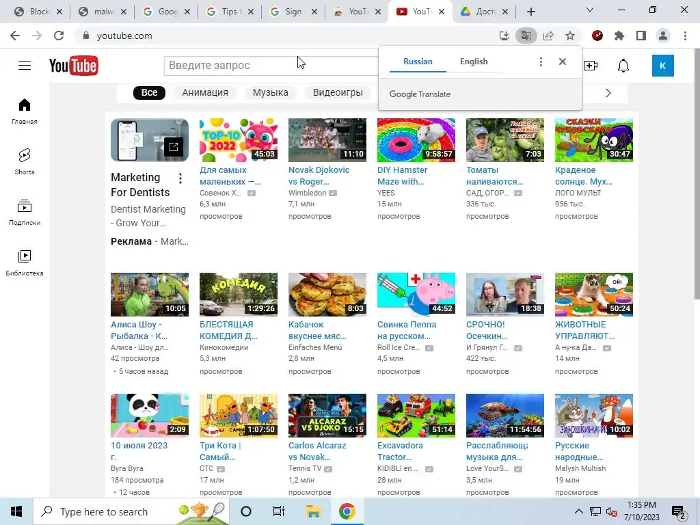
Task: Open Marketing For Dentists ad title
Action: [140, 185]
